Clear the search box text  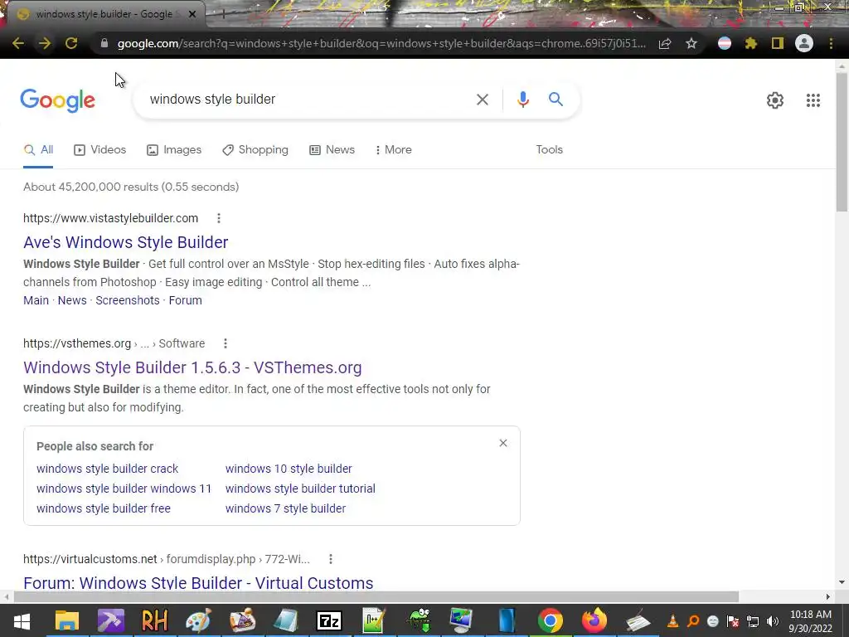[x=482, y=100]
